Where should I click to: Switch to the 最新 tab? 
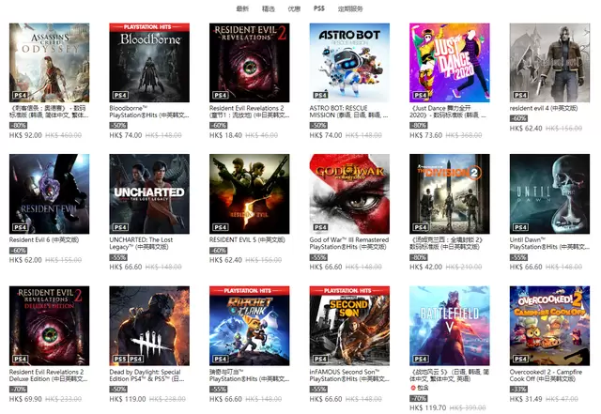[x=242, y=8]
